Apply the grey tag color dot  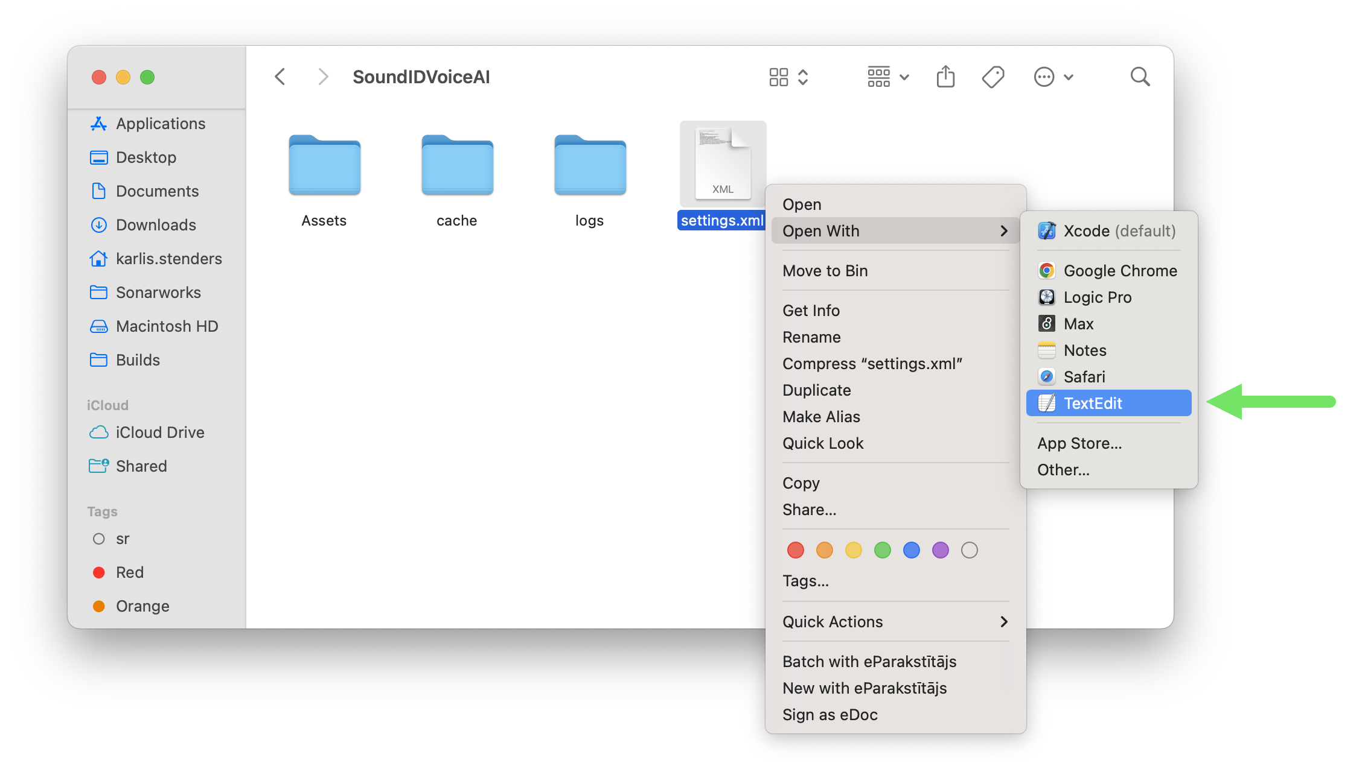970,550
